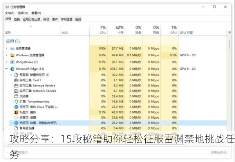Sort by the 0% Disk column header
Screen dimensions: 235x162
coord(134,30)
